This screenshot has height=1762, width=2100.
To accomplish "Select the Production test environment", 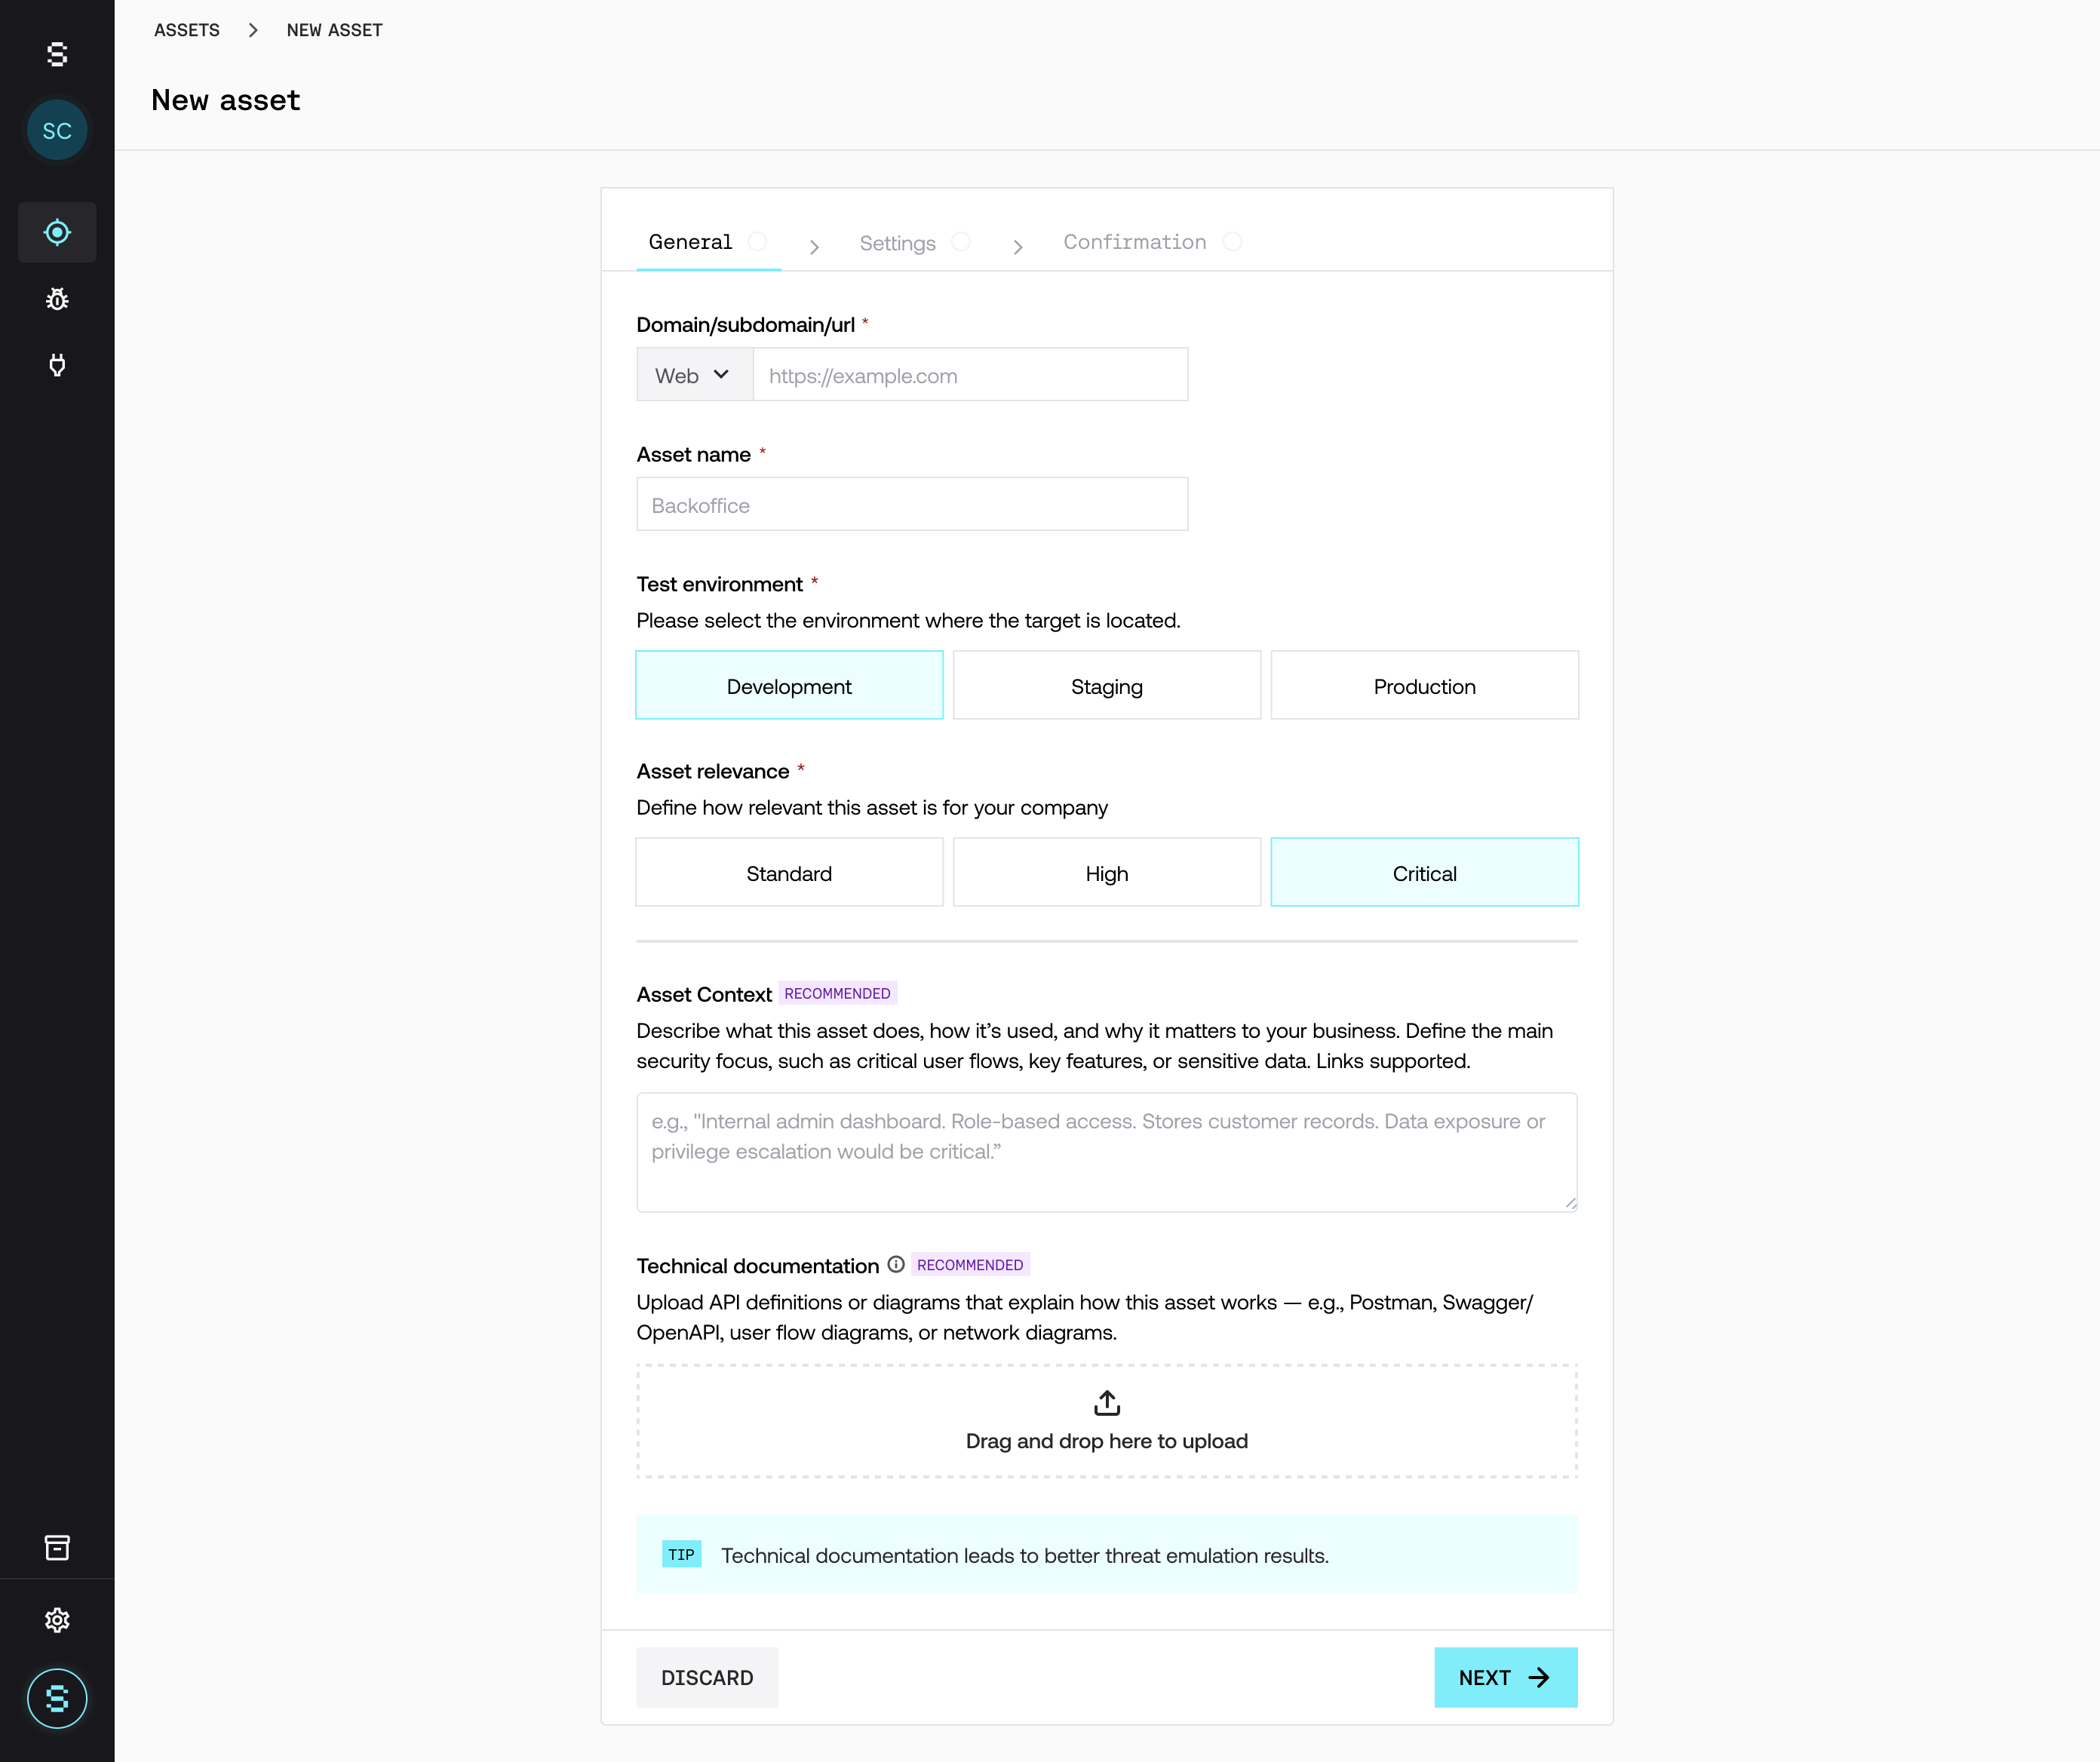I will (1423, 686).
